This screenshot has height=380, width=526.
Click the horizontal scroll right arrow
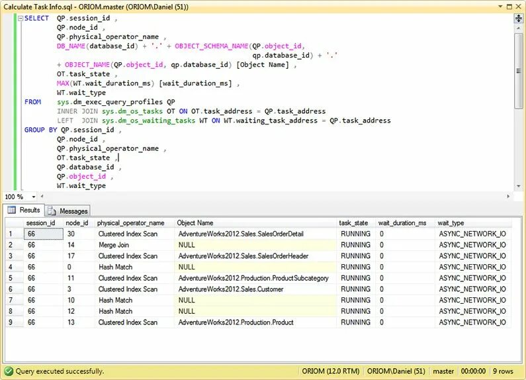pos(508,197)
